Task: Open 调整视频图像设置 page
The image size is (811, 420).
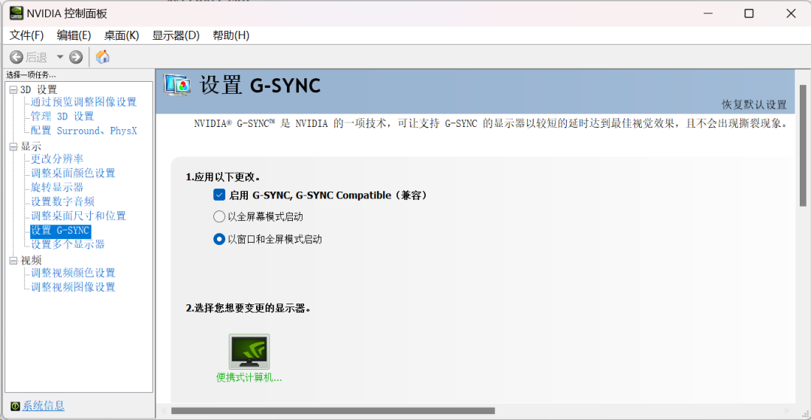Action: click(x=73, y=286)
